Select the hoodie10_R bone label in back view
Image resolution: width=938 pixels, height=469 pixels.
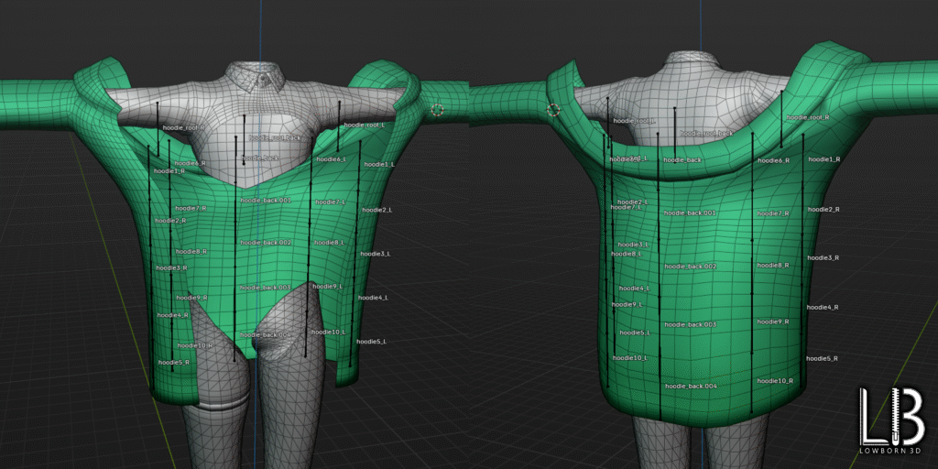pyautogui.click(x=774, y=380)
